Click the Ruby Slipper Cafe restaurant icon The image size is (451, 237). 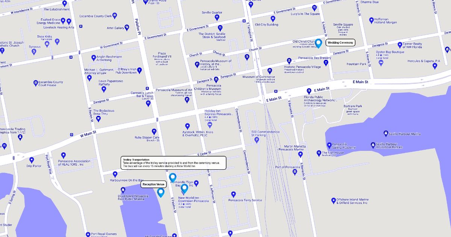coord(154,131)
